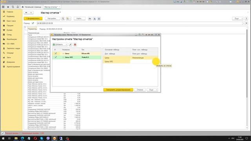Open the period field dropdown arrow
This screenshot has height=141, width=251.
pos(244,23)
